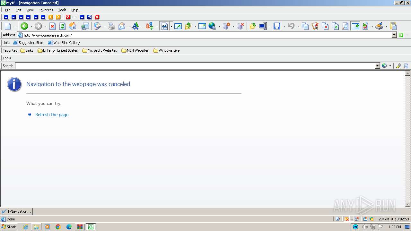Open the Home page house icon

pos(73,26)
